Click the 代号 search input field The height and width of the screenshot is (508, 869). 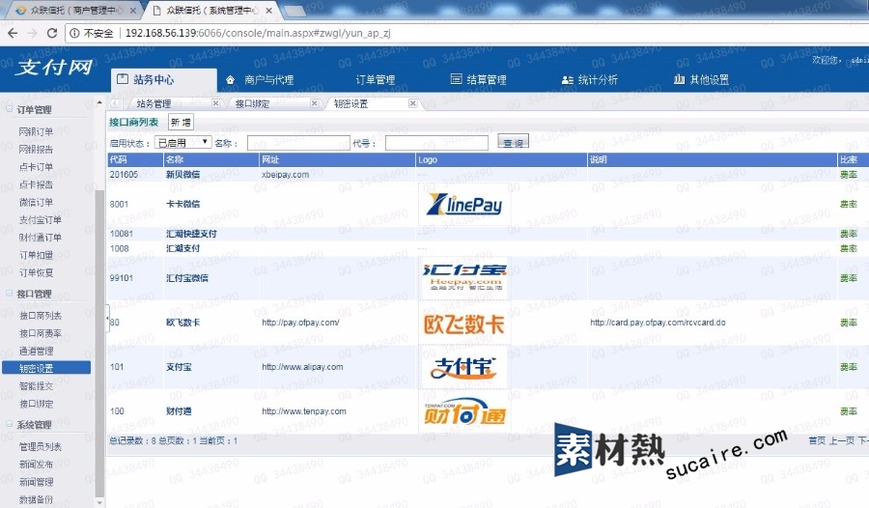pos(436,143)
